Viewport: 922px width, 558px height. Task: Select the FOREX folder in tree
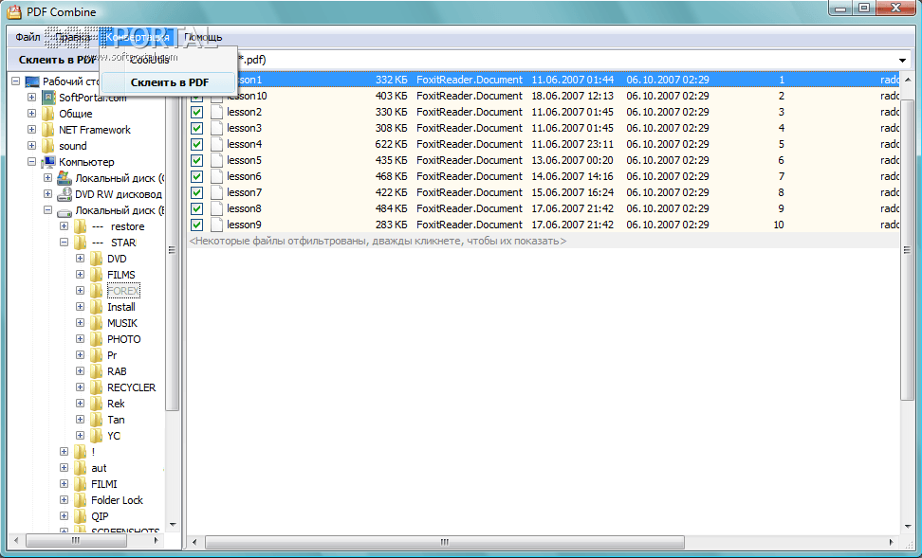(123, 291)
